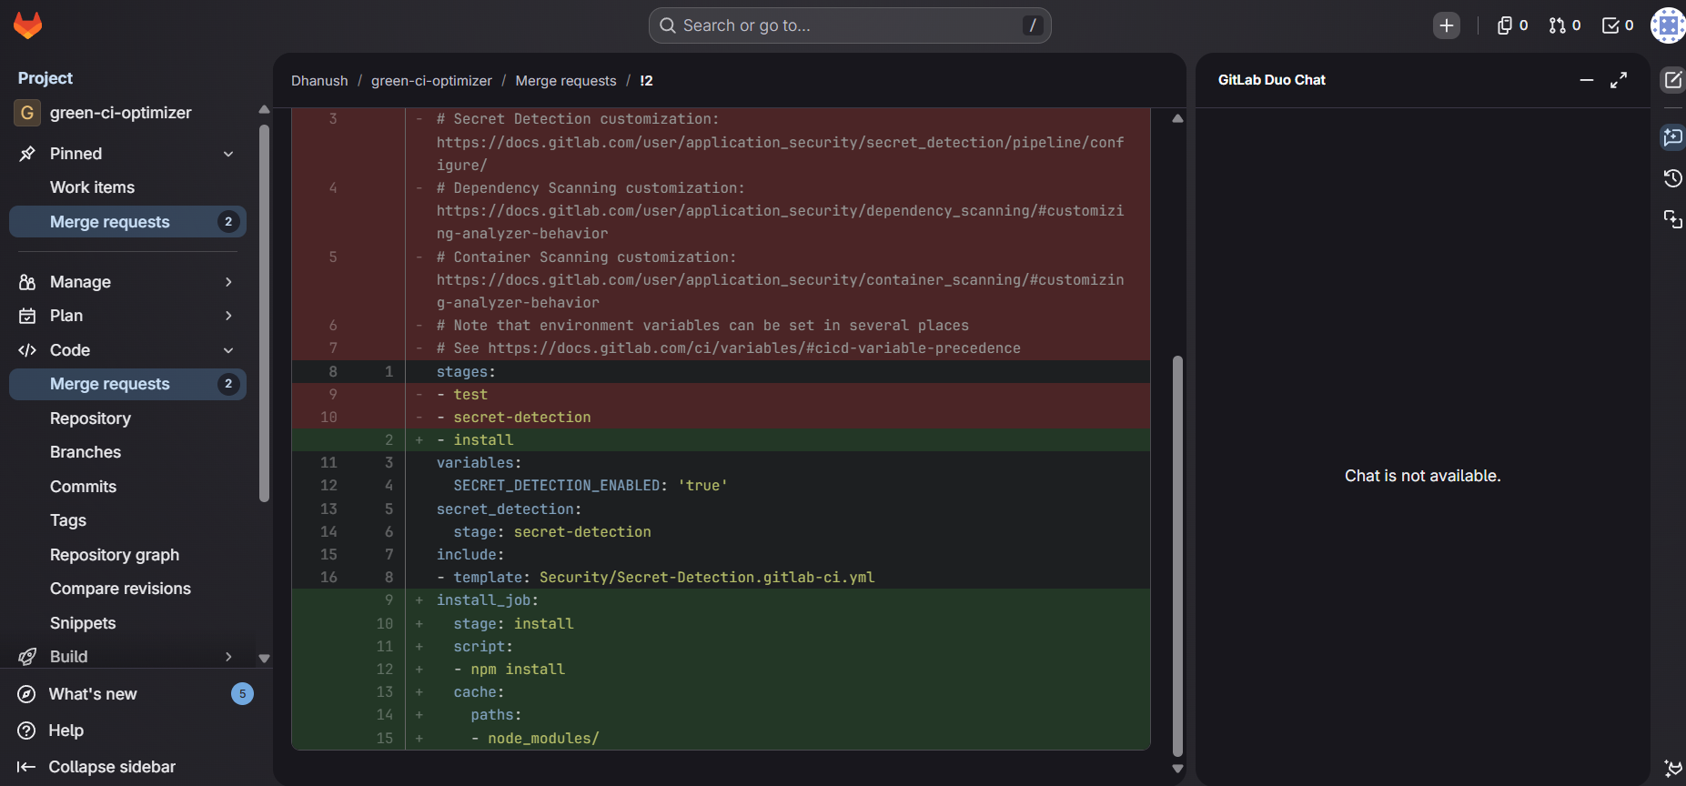
Task: Click the Collapse sidebar arrow icon
Action: pyautogui.click(x=26, y=767)
